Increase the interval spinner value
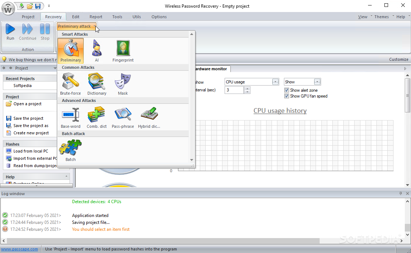The image size is (411, 253). pos(247,88)
